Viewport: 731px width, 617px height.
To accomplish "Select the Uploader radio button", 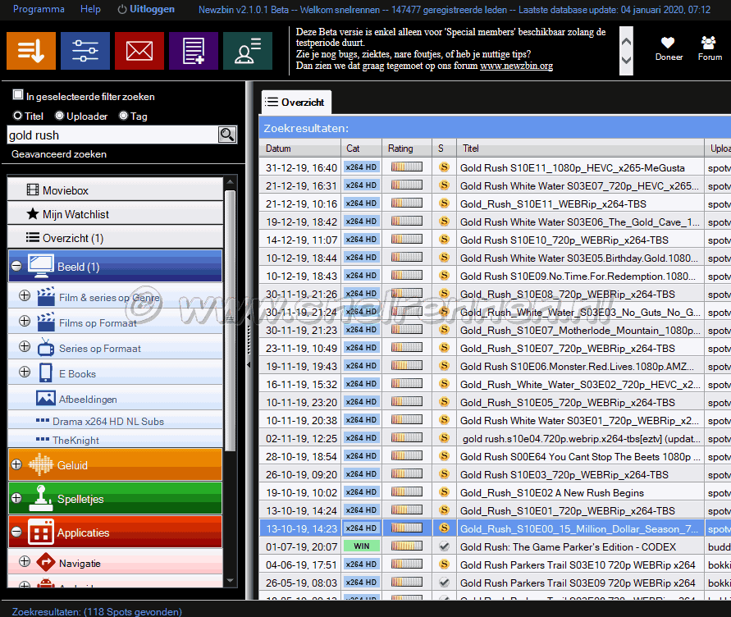I will pos(59,115).
